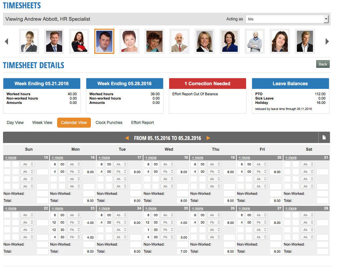The image size is (340, 271).
Task: Open the Effort Report tab
Action: point(142,122)
